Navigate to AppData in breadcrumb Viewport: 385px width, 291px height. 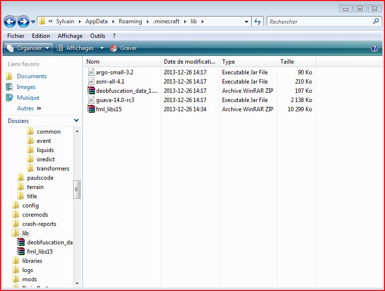click(x=96, y=21)
